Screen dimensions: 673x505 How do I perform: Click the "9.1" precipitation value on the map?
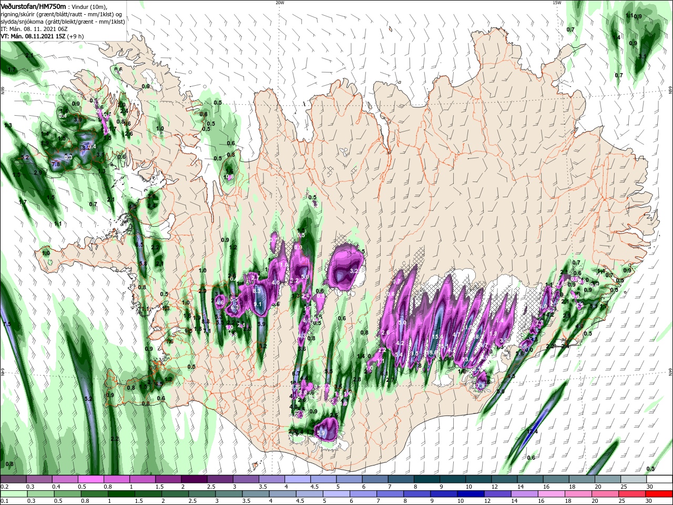point(258,304)
